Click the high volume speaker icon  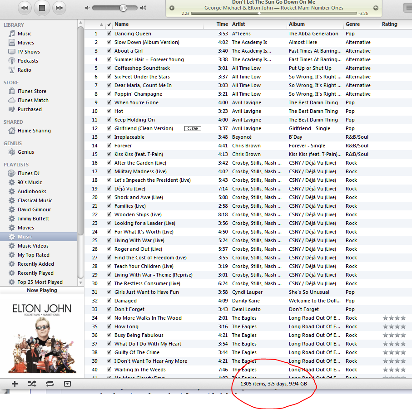click(x=143, y=8)
